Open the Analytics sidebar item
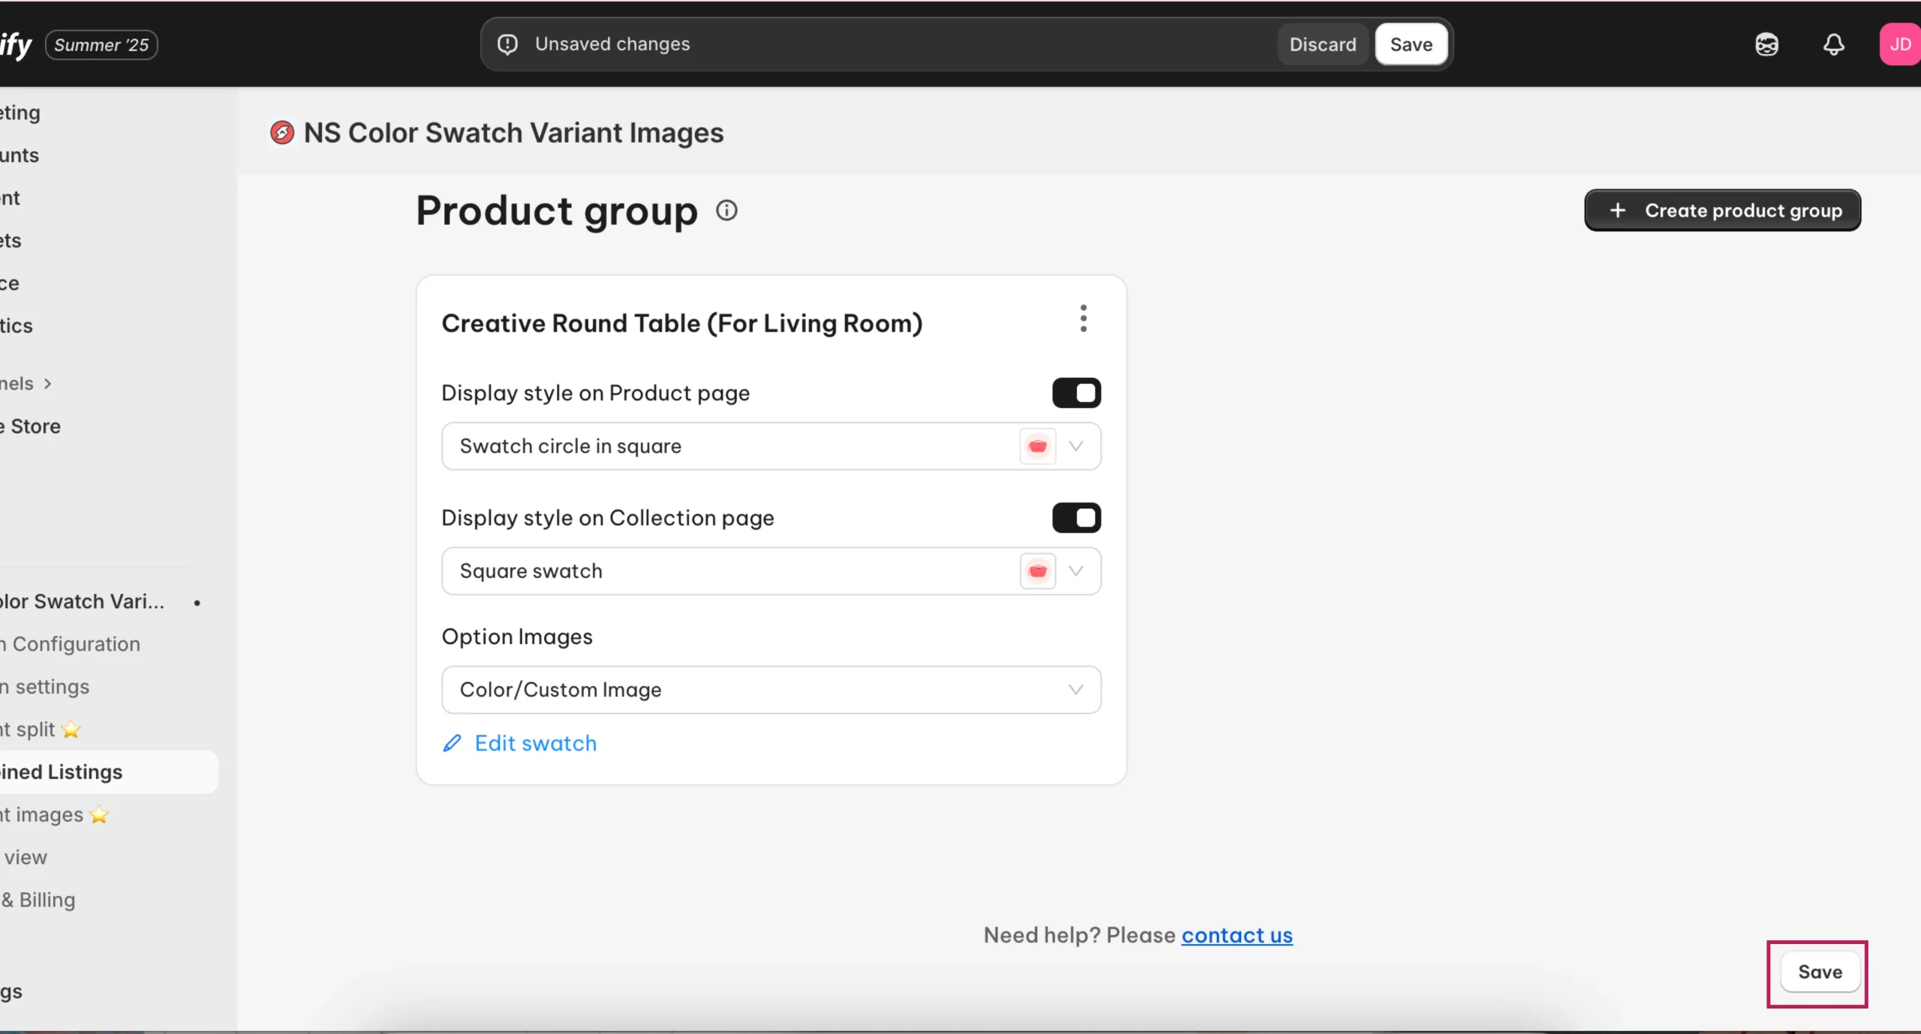The width and height of the screenshot is (1921, 1034). [x=17, y=326]
